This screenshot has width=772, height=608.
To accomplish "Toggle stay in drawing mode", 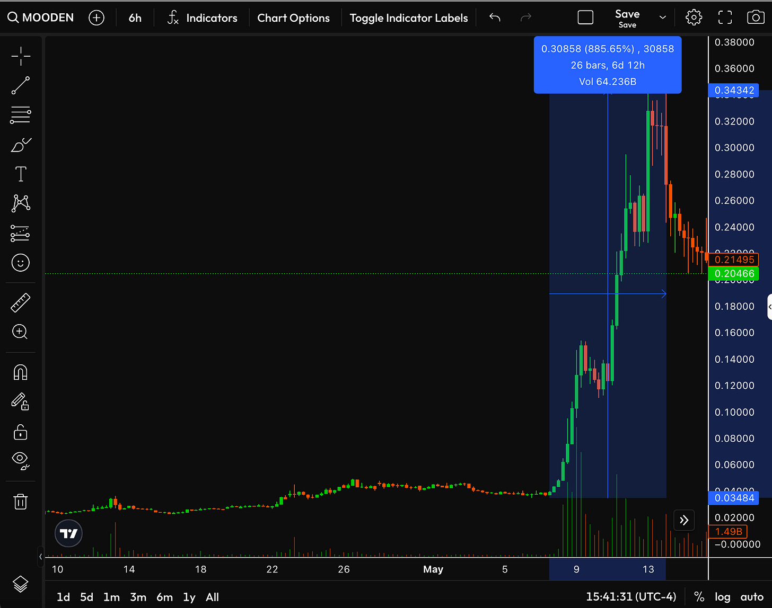I will (20, 401).
